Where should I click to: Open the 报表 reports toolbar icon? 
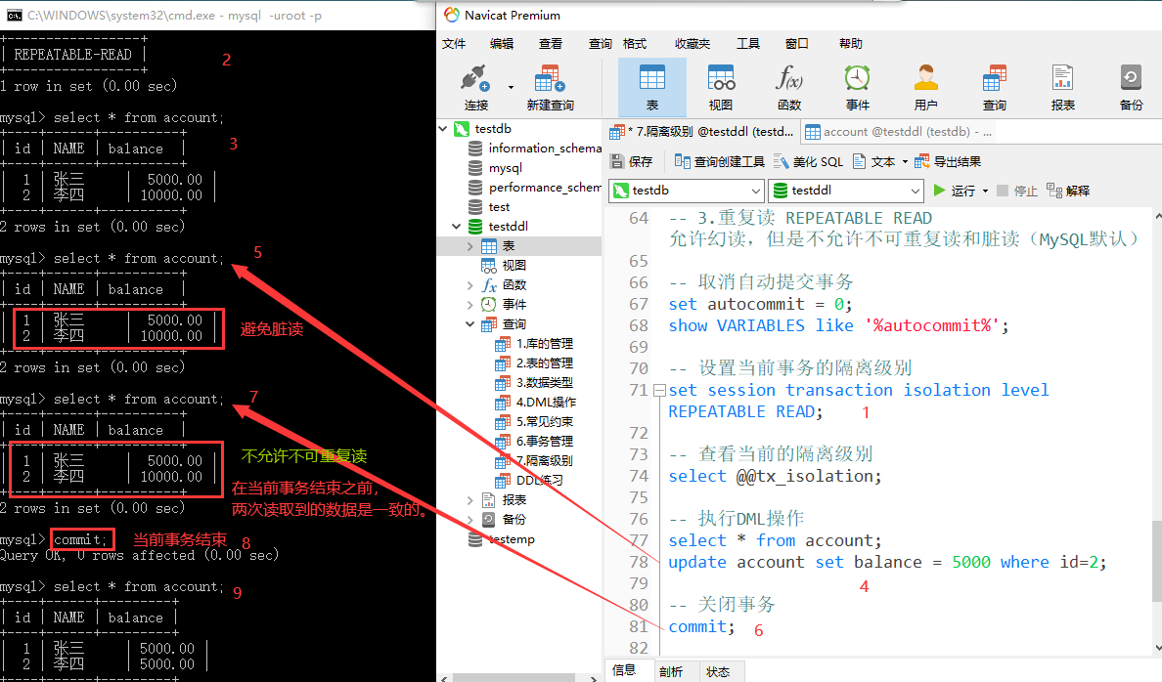1062,87
